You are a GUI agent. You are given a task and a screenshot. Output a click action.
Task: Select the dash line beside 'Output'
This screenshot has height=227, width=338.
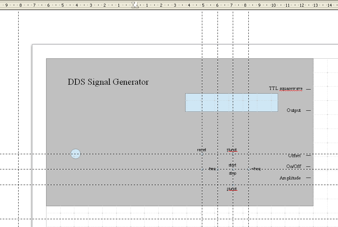click(x=309, y=110)
